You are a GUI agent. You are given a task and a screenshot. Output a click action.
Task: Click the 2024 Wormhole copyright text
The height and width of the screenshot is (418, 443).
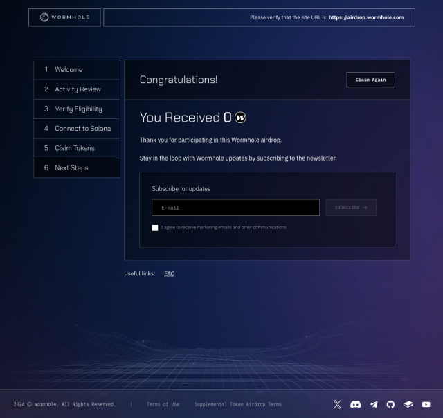pyautogui.click(x=64, y=404)
